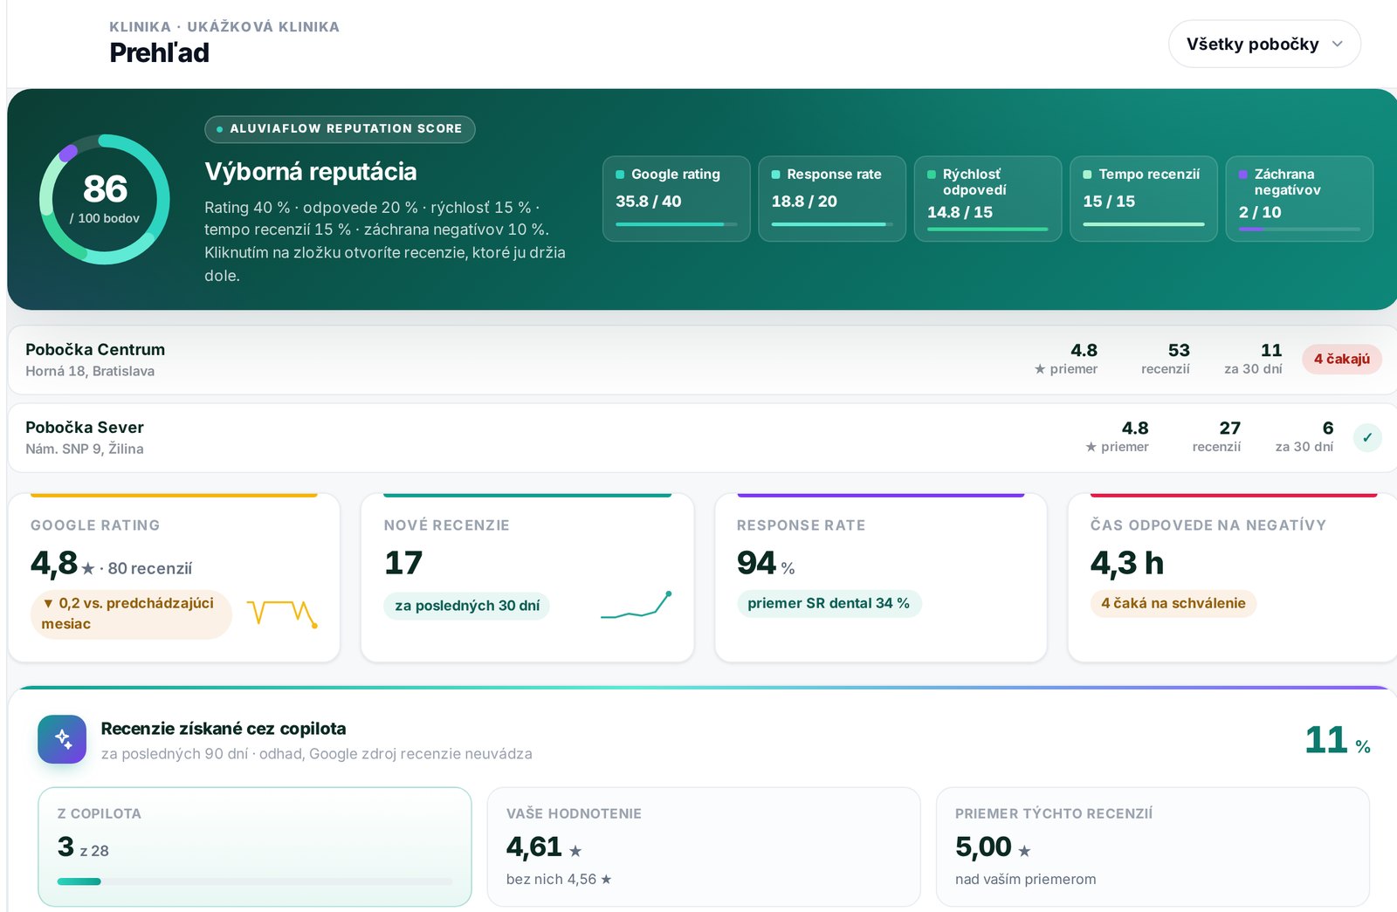Open the Response rate score component
Viewport: 1397px width, 912px height.
click(x=831, y=198)
